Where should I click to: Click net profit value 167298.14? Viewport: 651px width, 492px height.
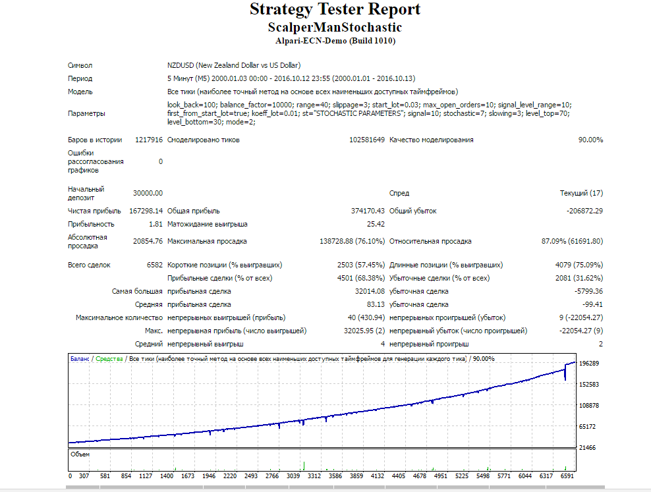[x=146, y=211]
